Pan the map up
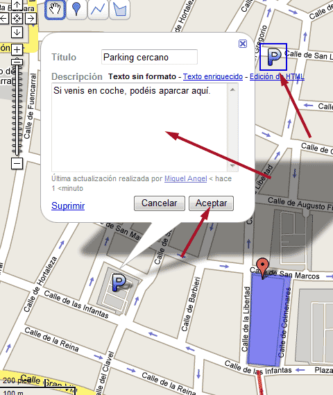This screenshot has height=395, width=333. 17,5
